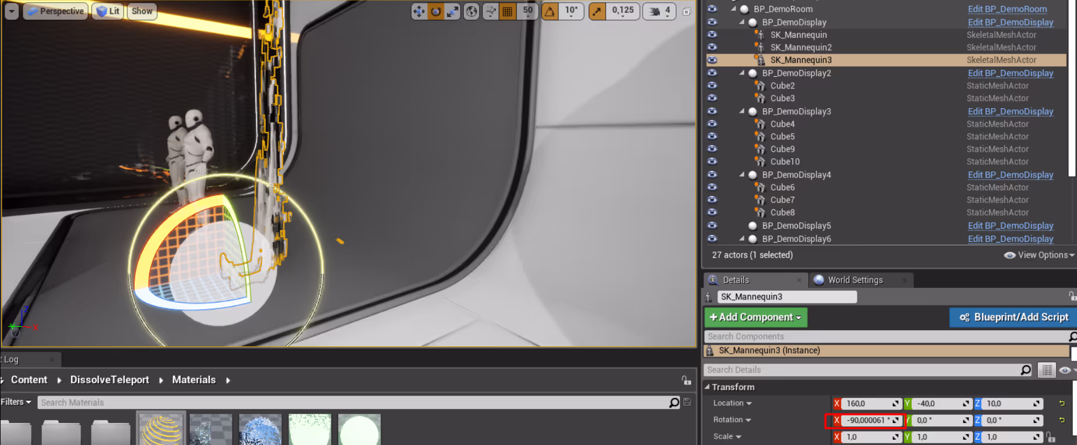Toggle rotation angle snapping icon
This screenshot has width=1077, height=445.
click(550, 11)
